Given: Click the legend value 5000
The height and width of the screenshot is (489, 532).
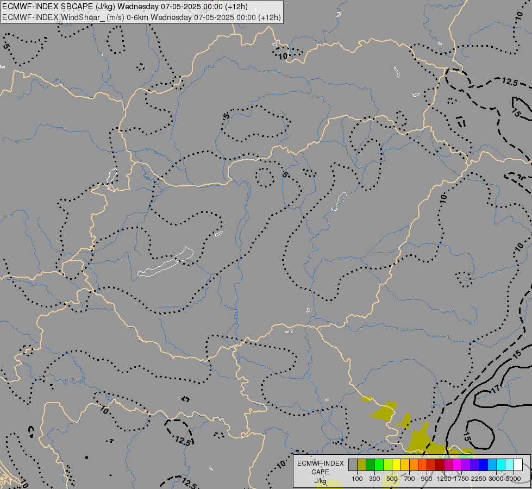Looking at the screenshot, I should click(x=514, y=479).
